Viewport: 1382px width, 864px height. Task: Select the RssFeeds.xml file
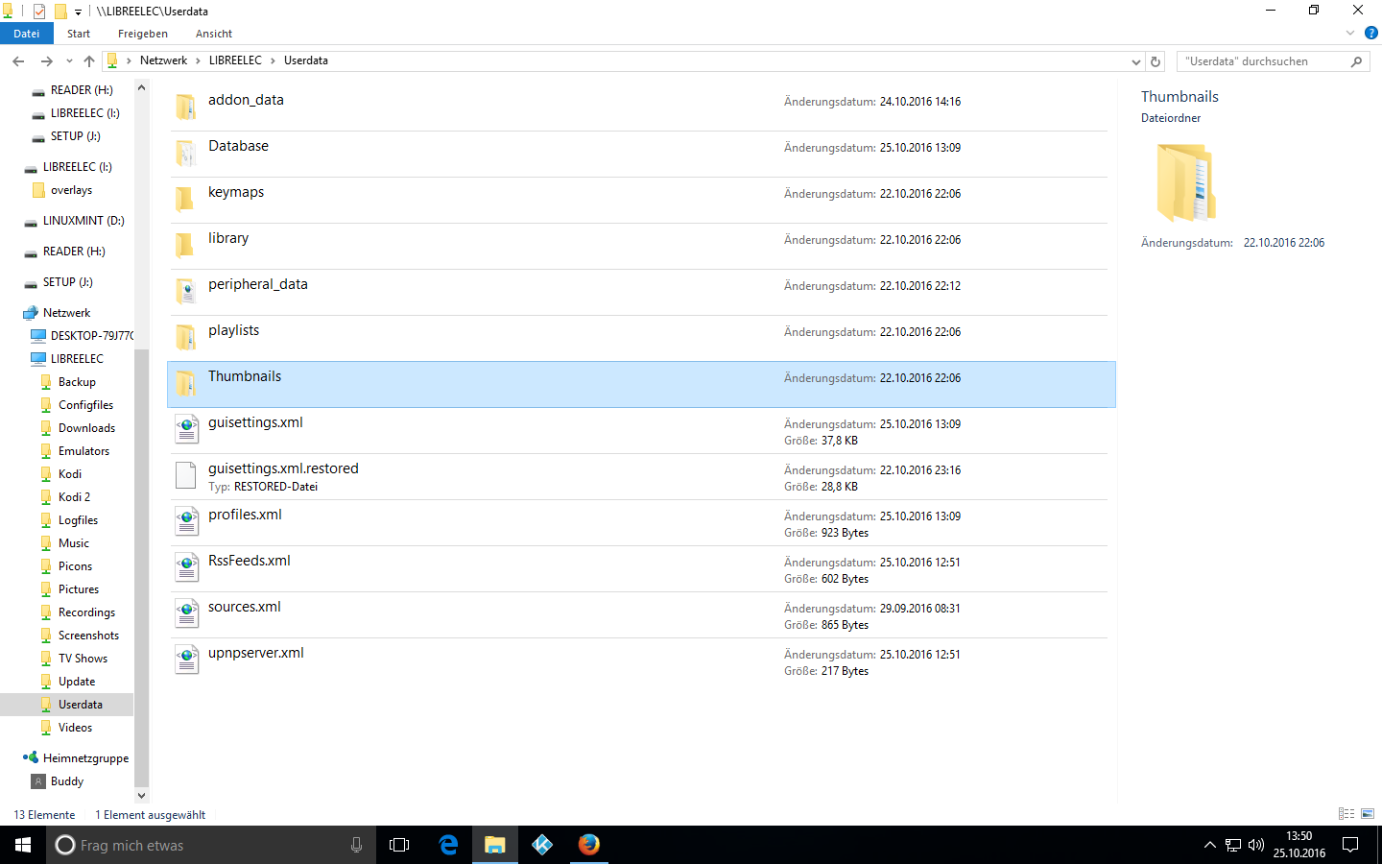pyautogui.click(x=641, y=568)
